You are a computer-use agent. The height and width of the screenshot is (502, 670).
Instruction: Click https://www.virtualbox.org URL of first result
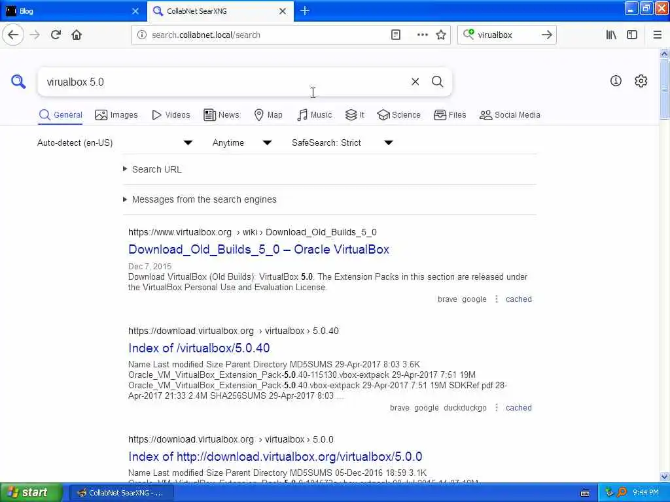(179, 232)
